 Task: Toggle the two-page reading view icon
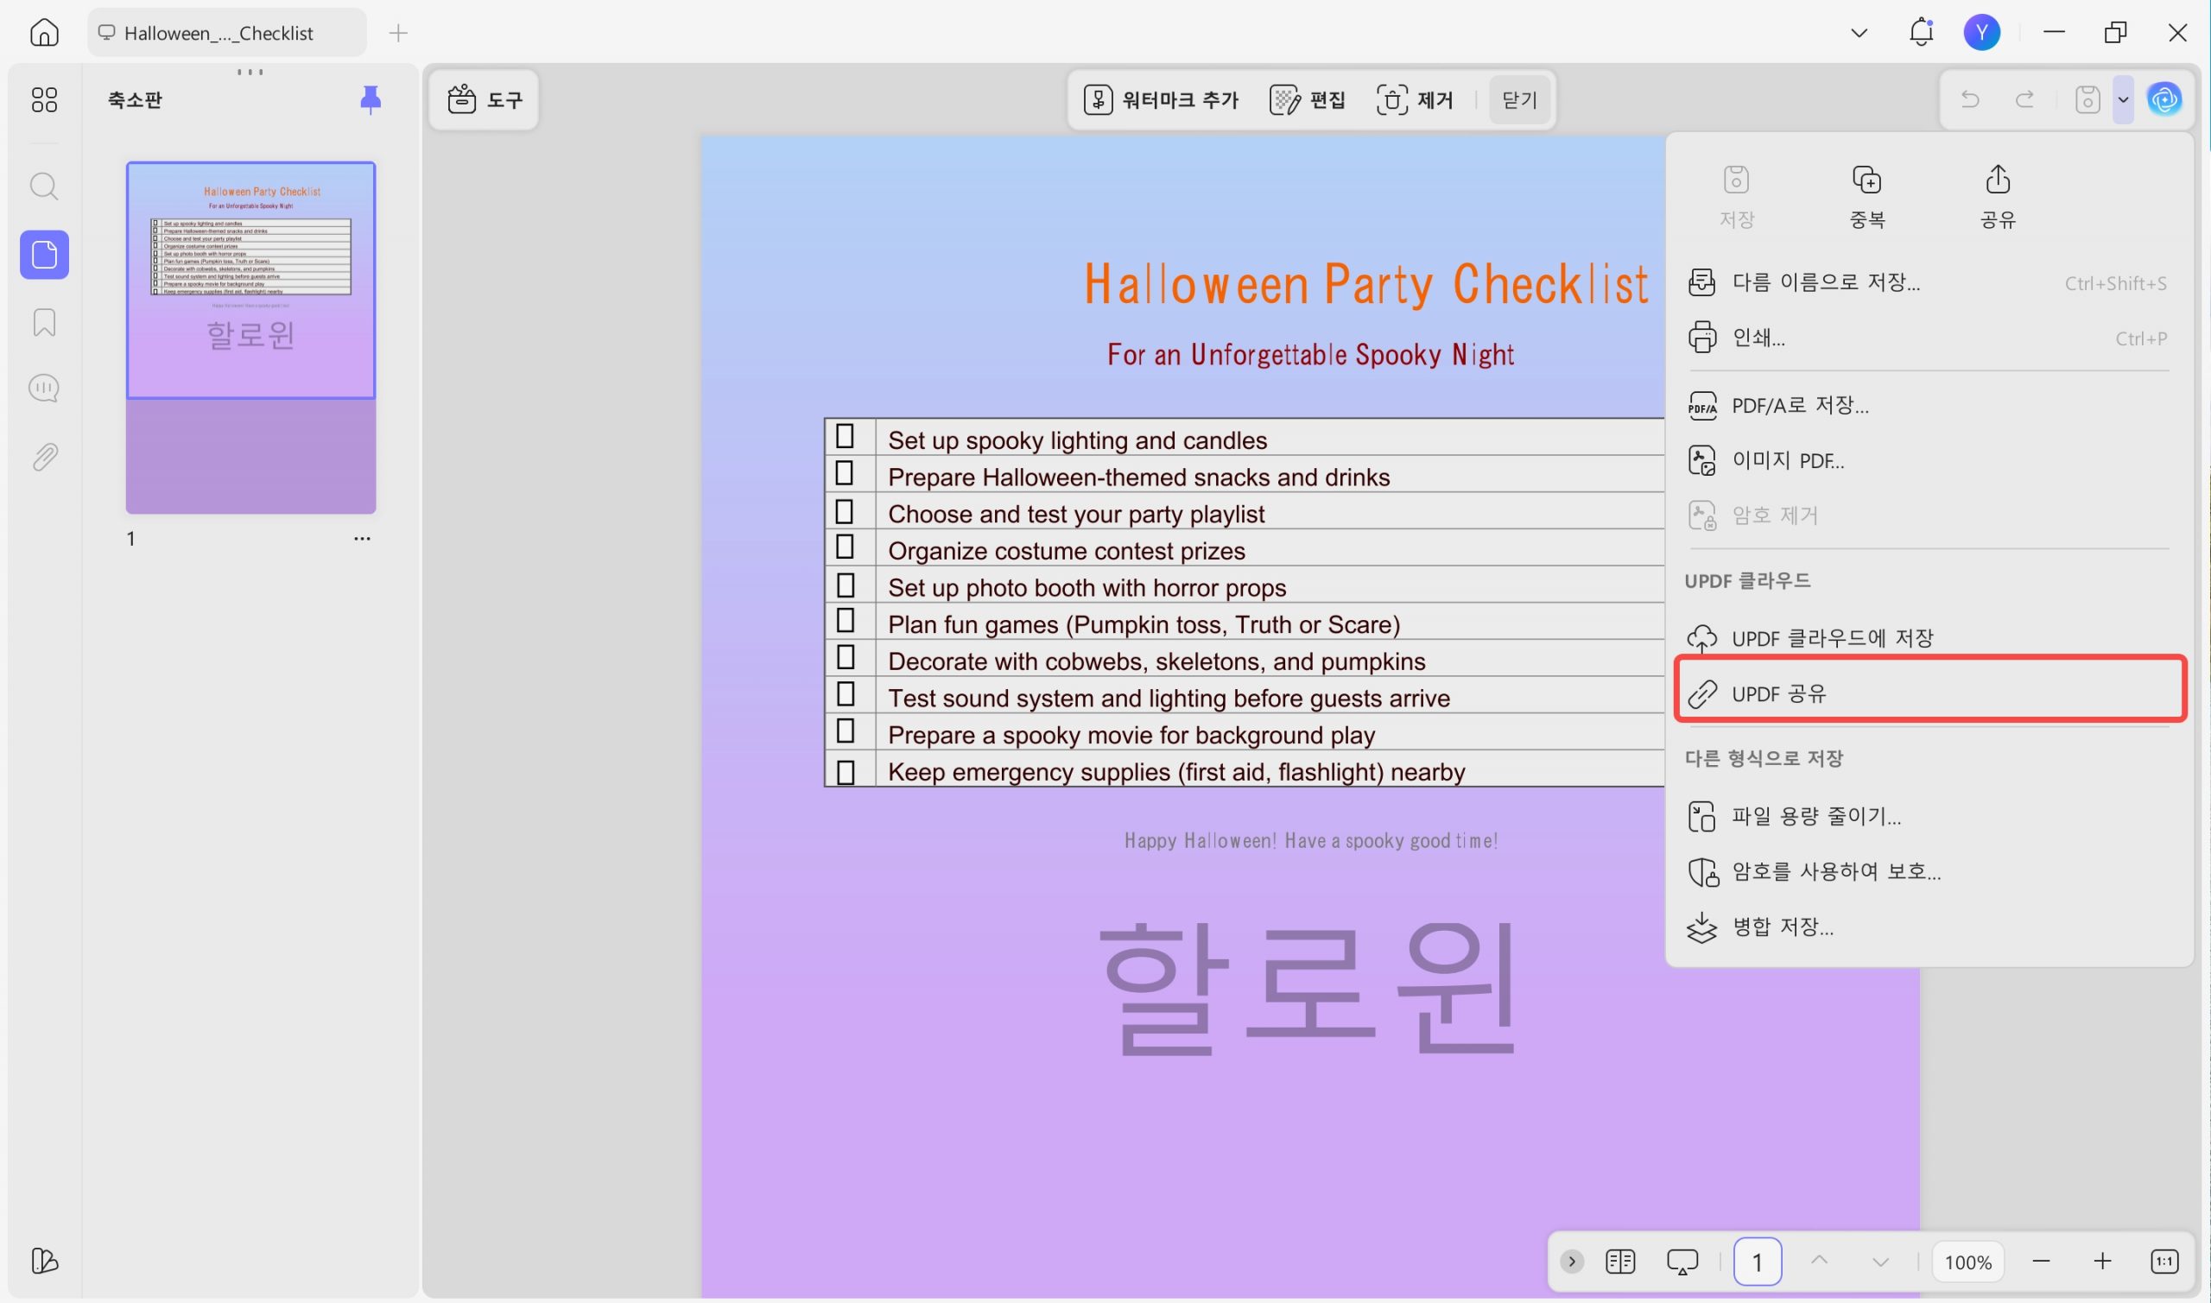click(1620, 1262)
